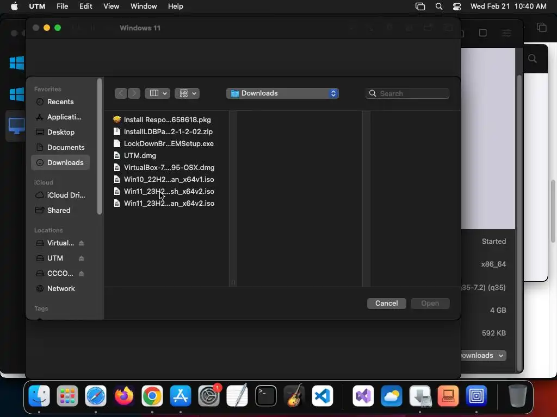Open the UTM app menu

click(37, 7)
